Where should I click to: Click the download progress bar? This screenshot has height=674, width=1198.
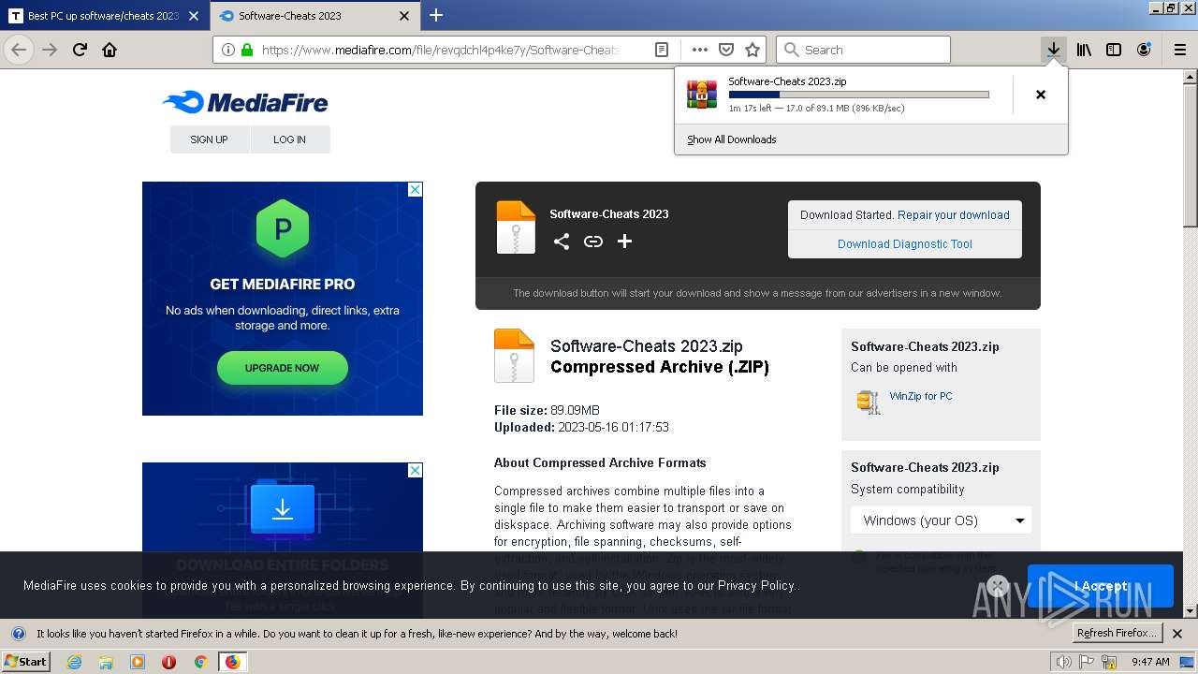tap(858, 95)
